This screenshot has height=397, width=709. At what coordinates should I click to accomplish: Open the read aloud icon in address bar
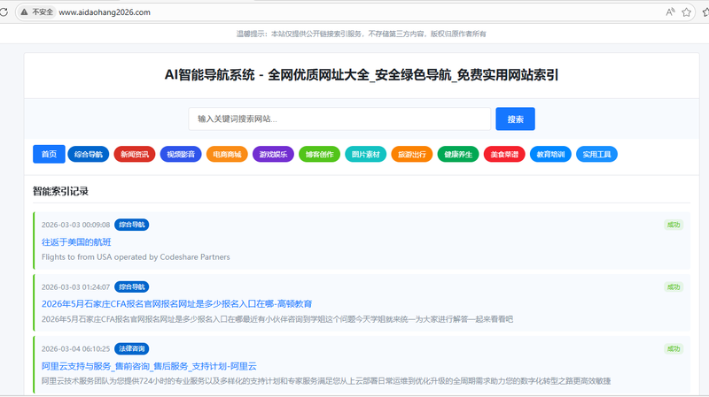coord(671,12)
